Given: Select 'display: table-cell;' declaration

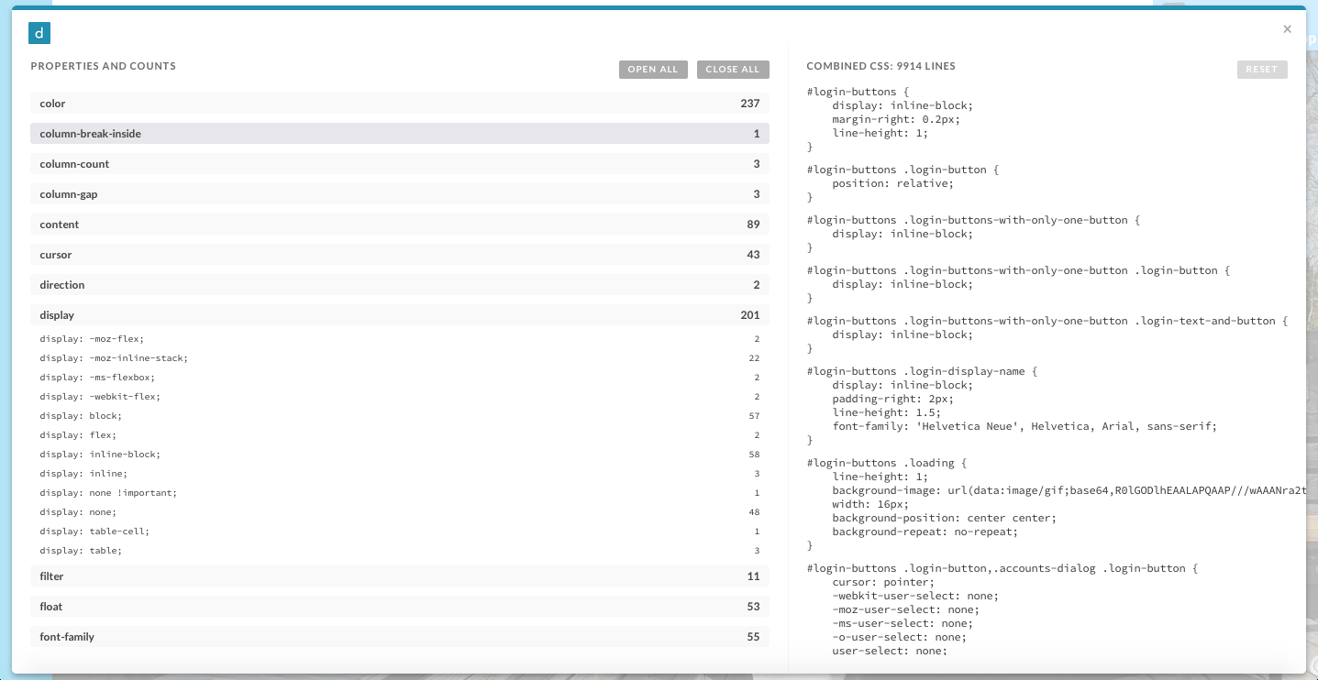Looking at the screenshot, I should [x=94, y=532].
